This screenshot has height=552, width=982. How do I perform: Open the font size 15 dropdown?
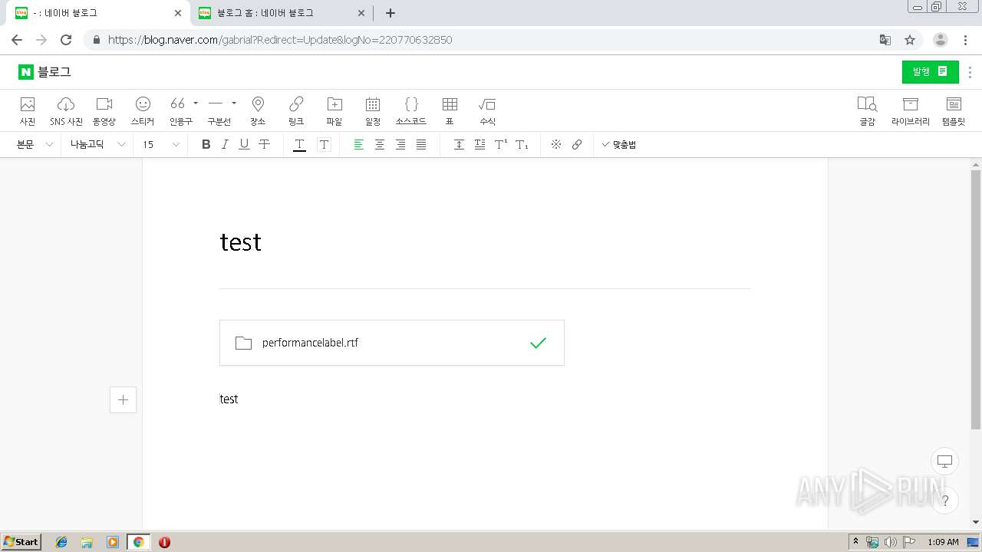pyautogui.click(x=160, y=145)
